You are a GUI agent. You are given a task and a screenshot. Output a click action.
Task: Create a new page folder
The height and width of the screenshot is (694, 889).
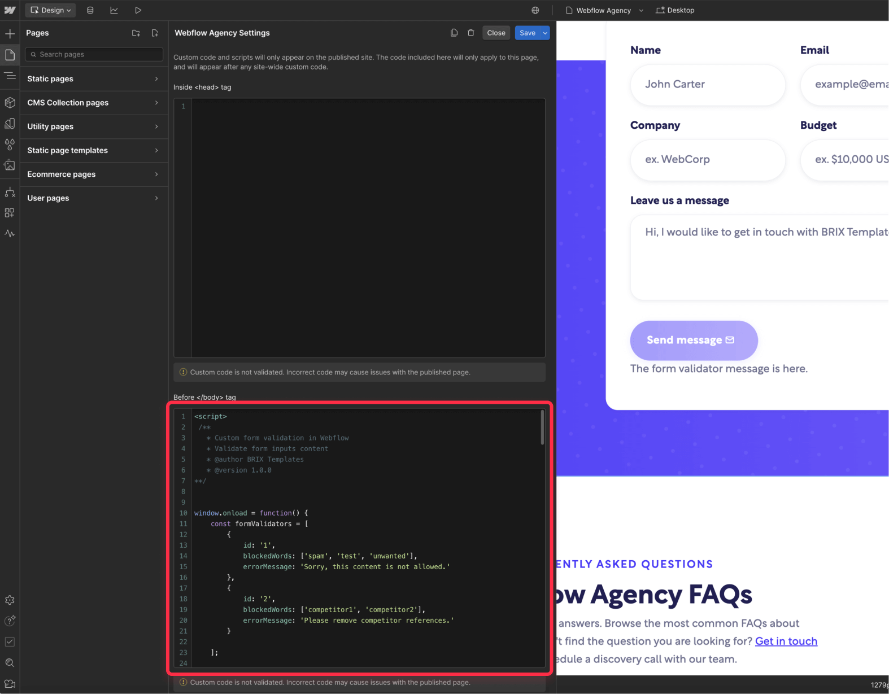[x=136, y=33]
